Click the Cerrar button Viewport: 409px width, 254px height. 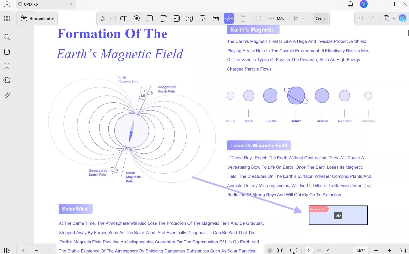click(321, 19)
